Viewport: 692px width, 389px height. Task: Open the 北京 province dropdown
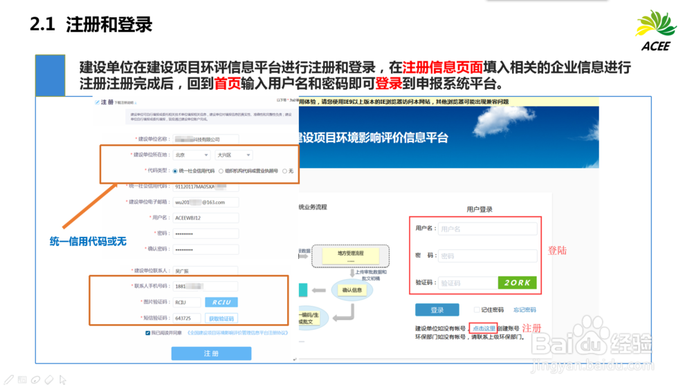(x=192, y=155)
